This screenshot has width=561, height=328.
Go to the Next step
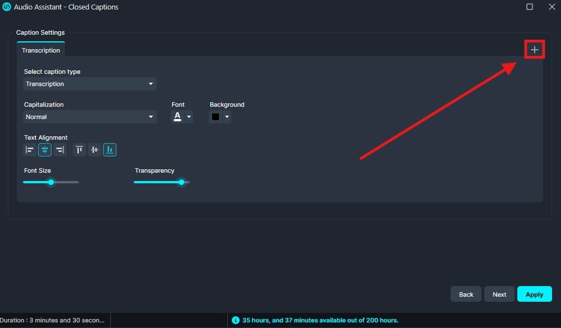(x=499, y=294)
